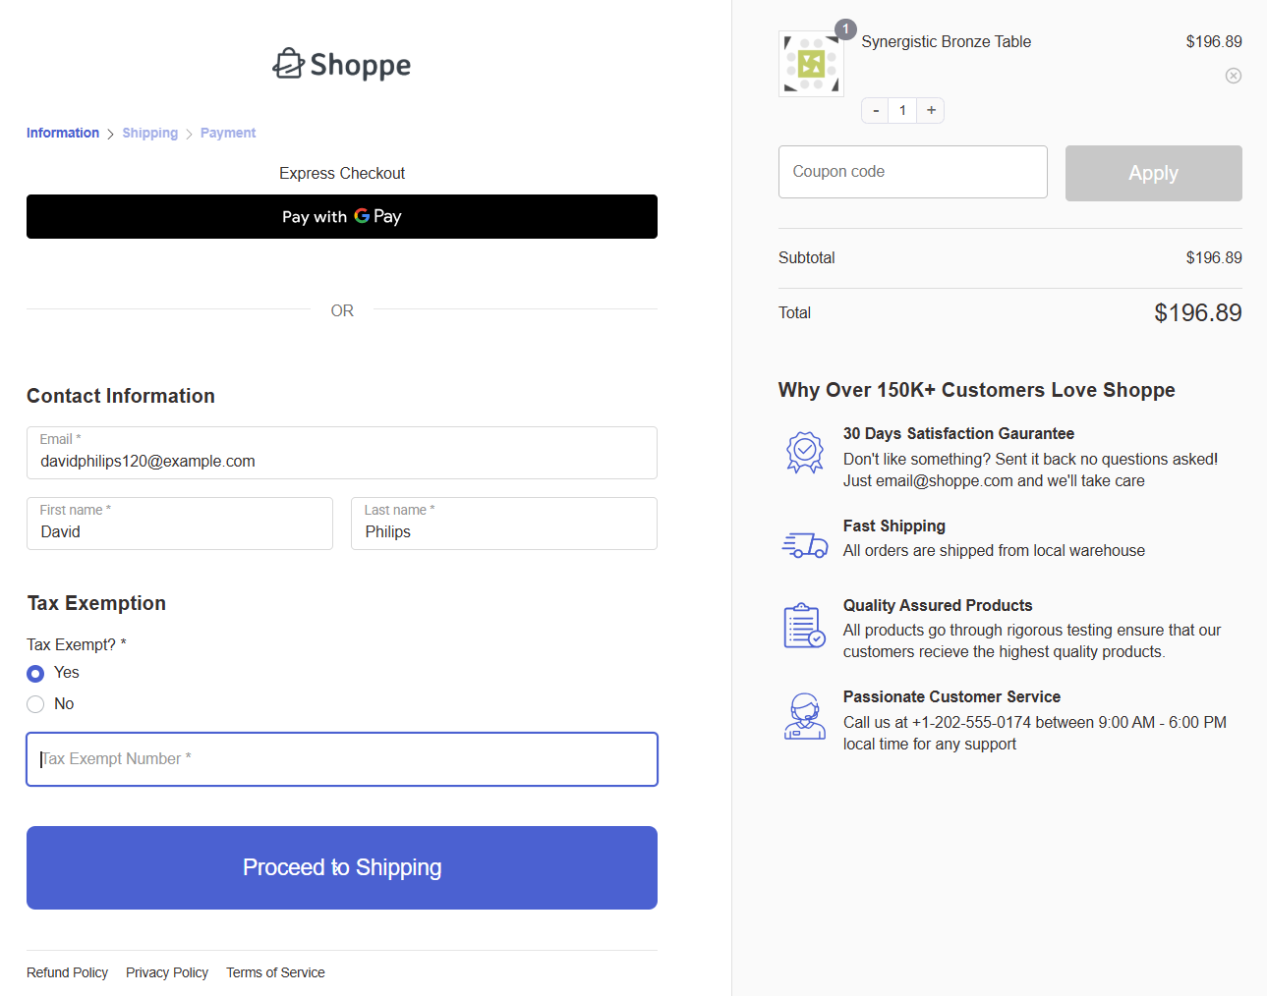Select No for Tax Exempt
Screen dimensions: 1267x996
[34, 703]
